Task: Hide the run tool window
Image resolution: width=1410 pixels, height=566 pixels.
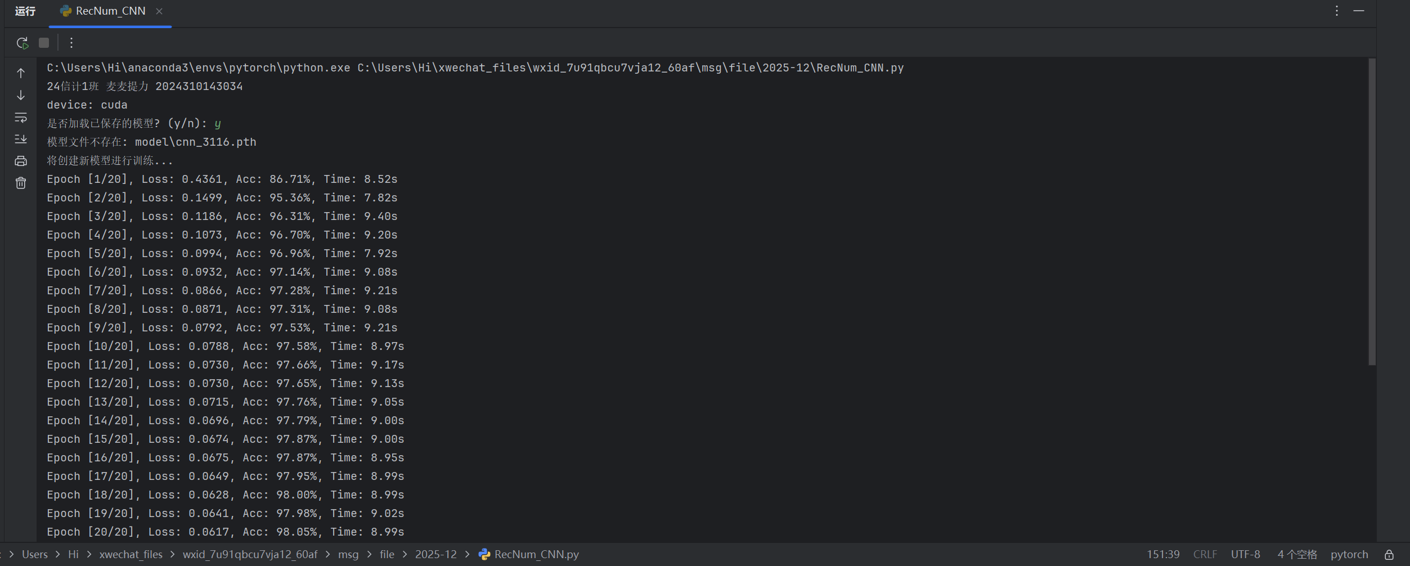Action: coord(1359,11)
